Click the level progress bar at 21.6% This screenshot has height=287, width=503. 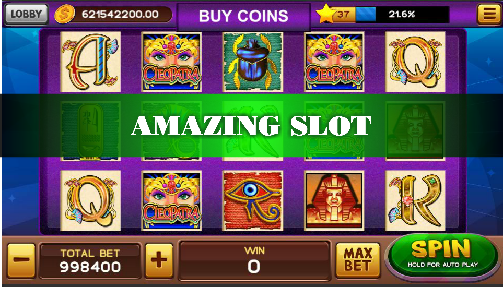[402, 15]
